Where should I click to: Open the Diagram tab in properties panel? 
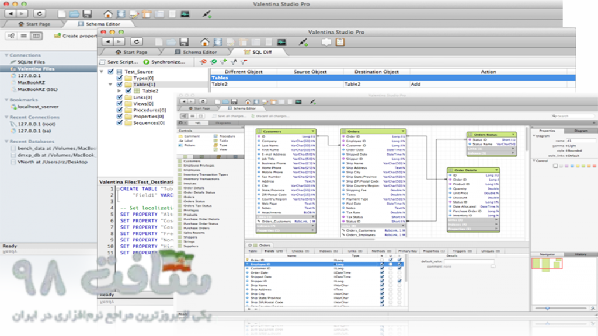pos(581,131)
